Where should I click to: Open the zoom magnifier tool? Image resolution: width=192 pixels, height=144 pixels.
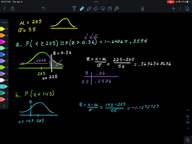point(188,140)
